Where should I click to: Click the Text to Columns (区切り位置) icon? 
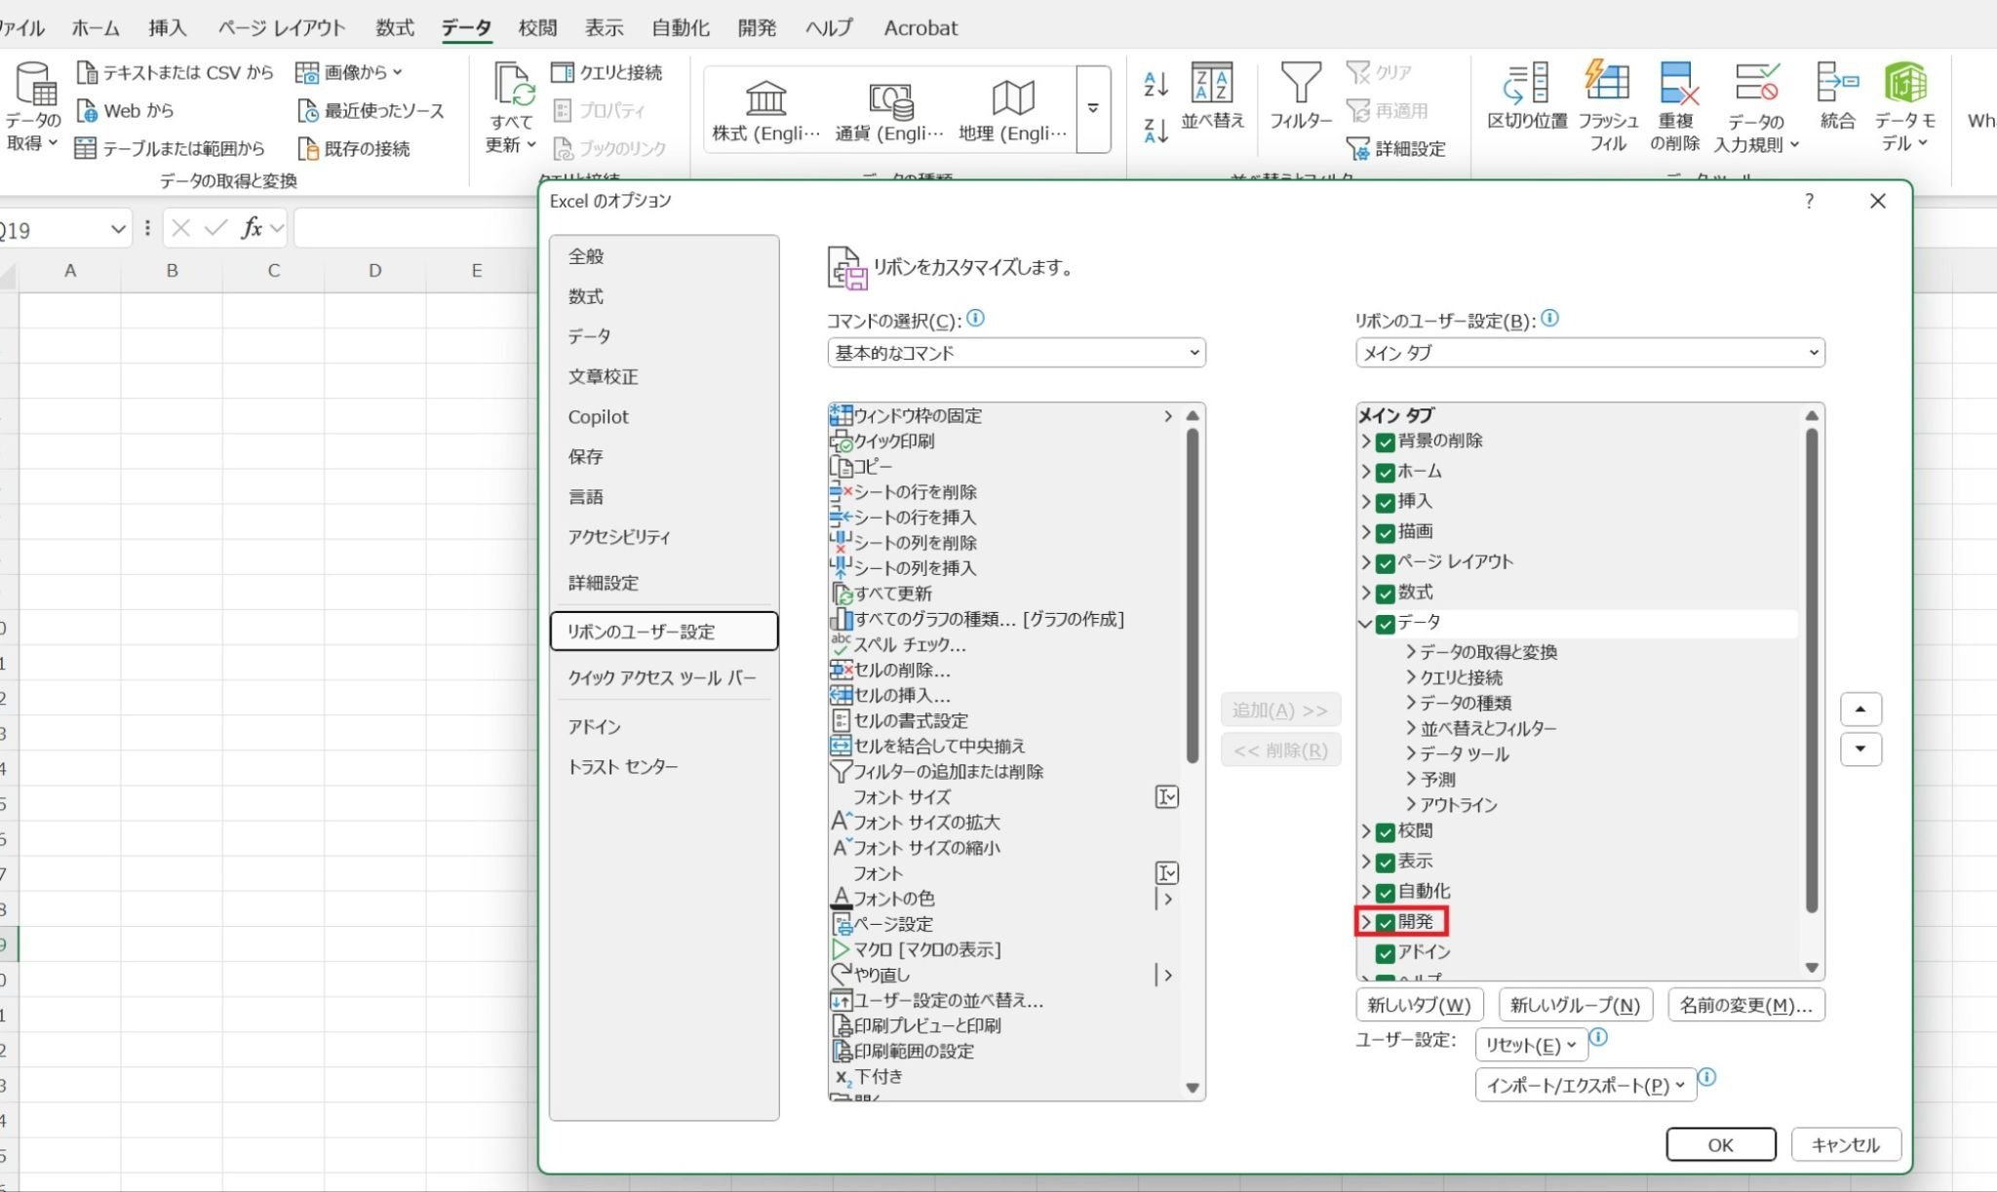(1527, 82)
